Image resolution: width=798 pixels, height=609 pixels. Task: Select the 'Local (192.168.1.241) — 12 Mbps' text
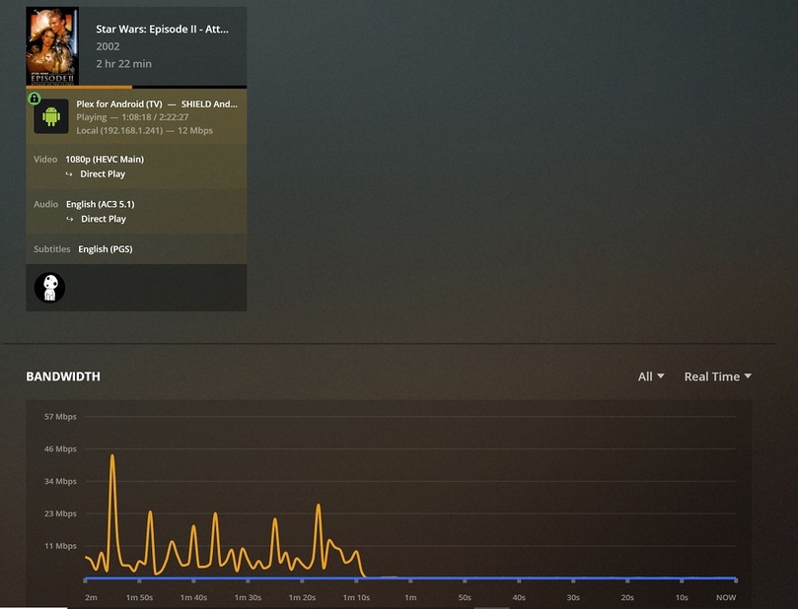pos(145,131)
